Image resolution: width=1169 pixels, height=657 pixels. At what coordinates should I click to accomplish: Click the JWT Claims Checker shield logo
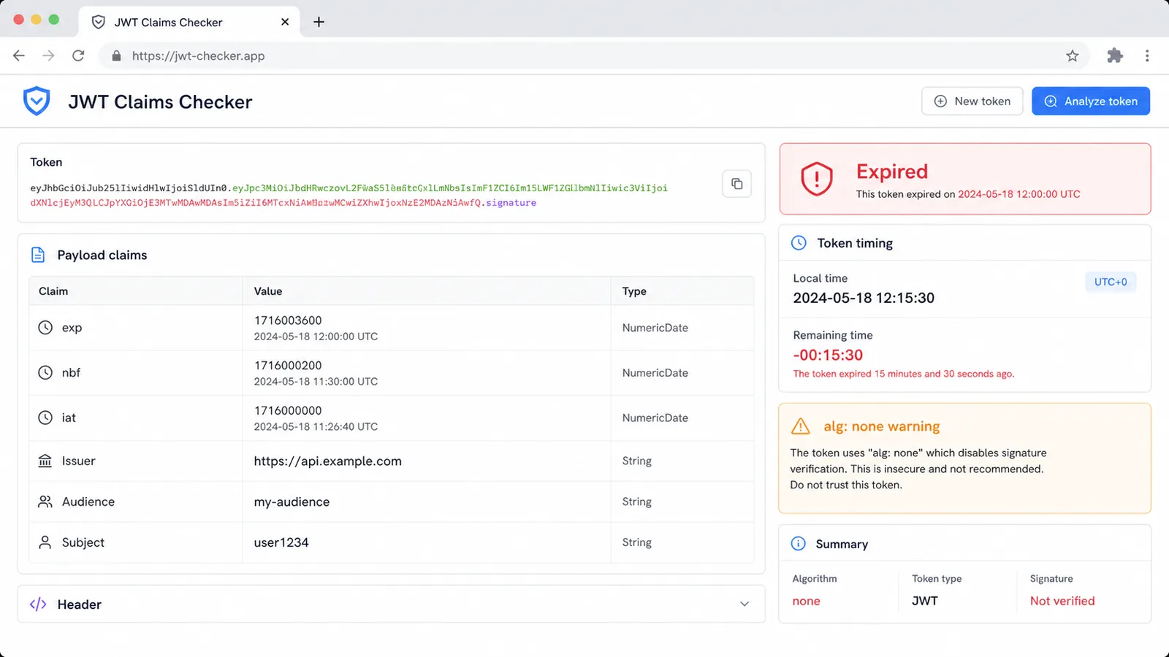(37, 101)
